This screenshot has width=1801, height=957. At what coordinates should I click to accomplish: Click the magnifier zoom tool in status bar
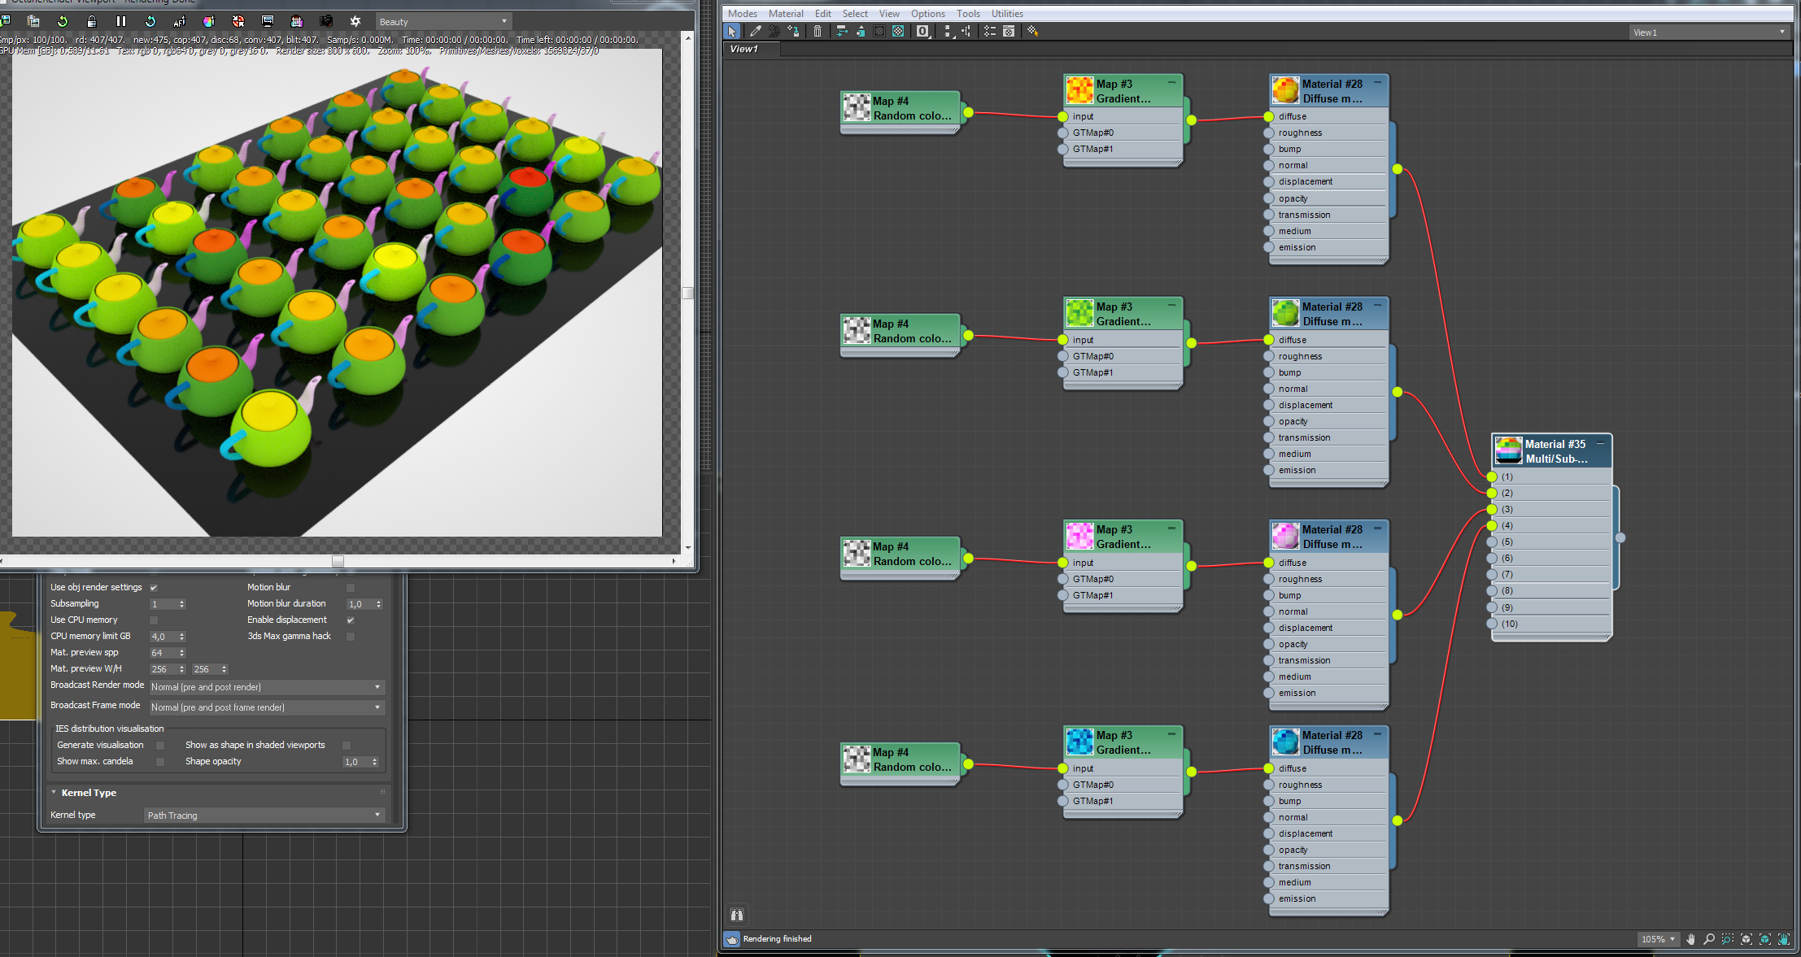click(1709, 939)
